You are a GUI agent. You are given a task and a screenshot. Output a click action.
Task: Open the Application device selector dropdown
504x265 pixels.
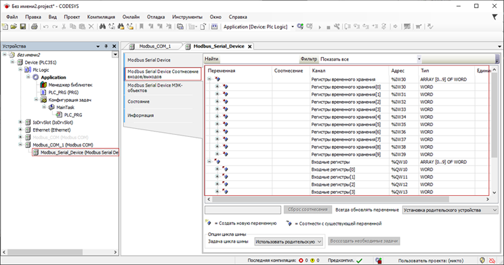coord(293,26)
